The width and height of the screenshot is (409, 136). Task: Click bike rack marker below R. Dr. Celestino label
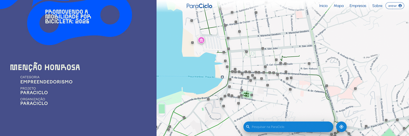290,89
